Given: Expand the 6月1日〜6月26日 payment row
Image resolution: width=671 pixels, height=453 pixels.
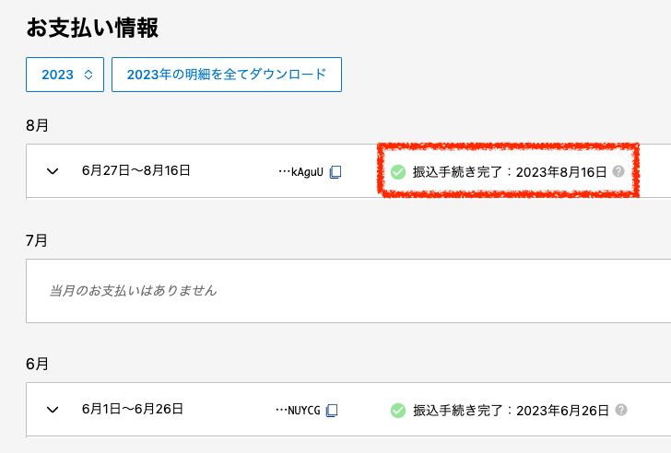Looking at the screenshot, I should 53,410.
